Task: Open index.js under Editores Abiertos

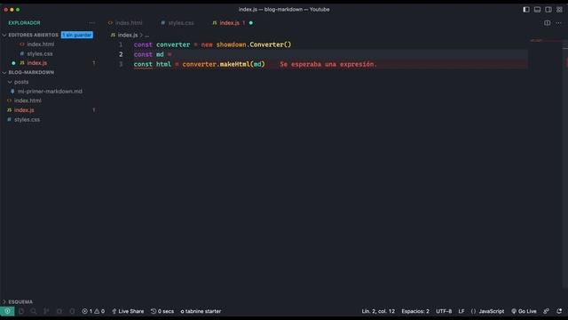Action: pyautogui.click(x=37, y=63)
